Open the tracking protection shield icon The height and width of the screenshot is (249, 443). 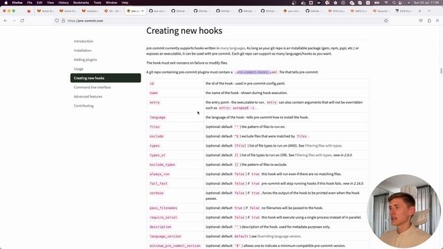[57, 21]
